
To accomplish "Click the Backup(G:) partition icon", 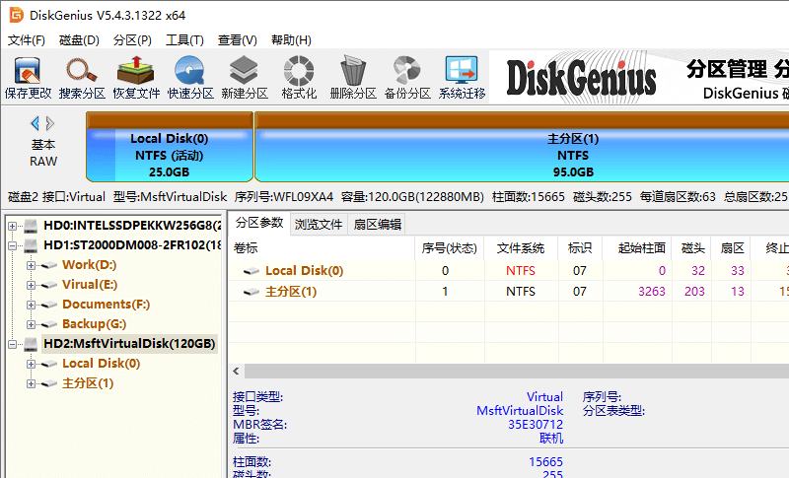I will 48,324.
